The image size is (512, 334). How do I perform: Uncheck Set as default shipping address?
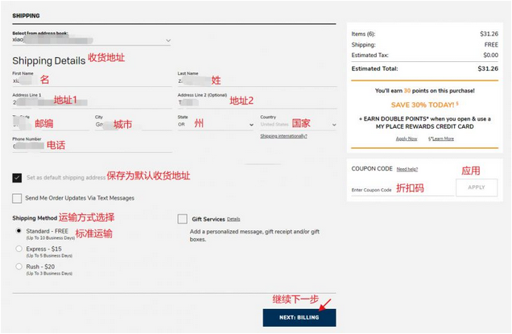[17, 178]
